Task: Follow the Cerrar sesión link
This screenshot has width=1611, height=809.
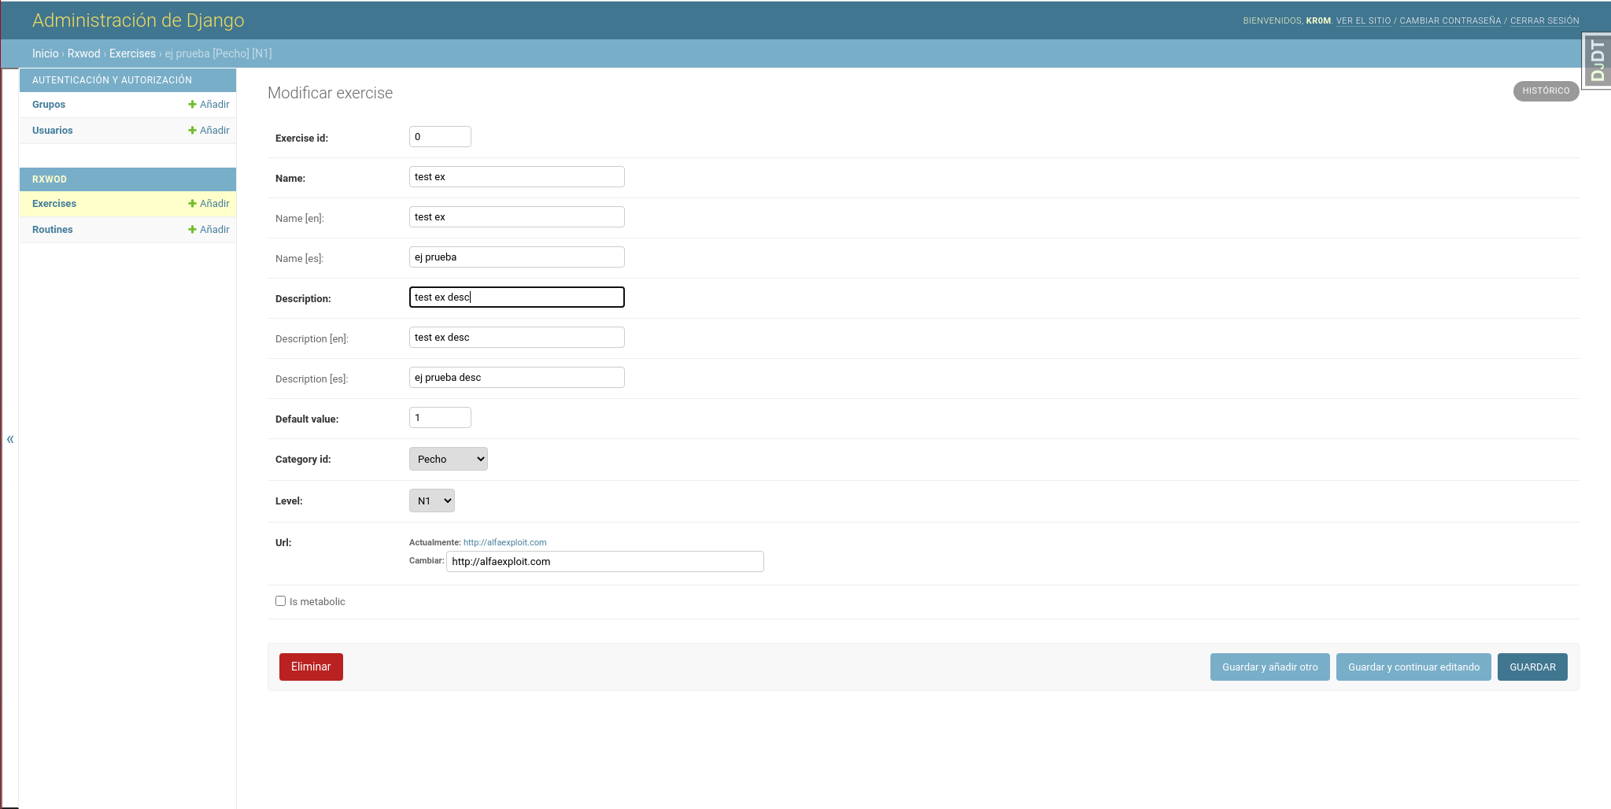Action: coord(1544,21)
